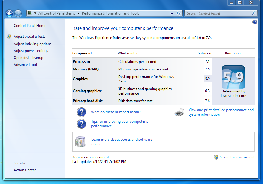Click question icon beside Tips for improving
263x184 pixels.
point(82,124)
